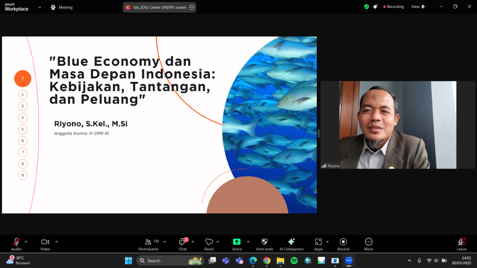This screenshot has width=477, height=268.
Task: Leave the meeting
Action: (x=461, y=242)
